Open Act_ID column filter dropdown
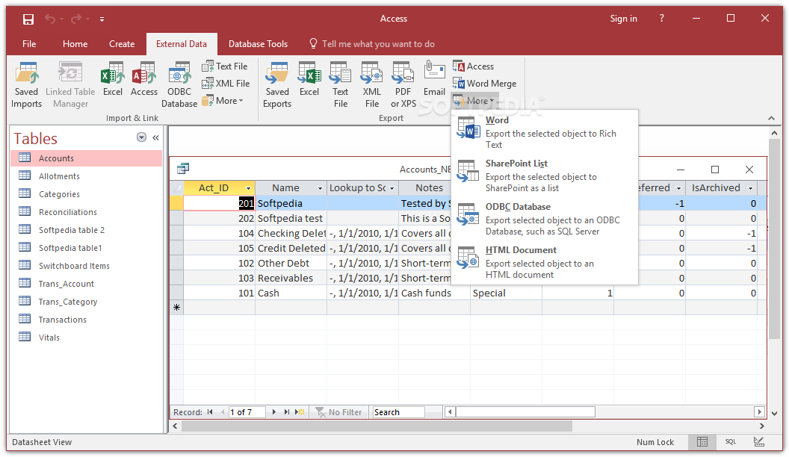 (248, 188)
